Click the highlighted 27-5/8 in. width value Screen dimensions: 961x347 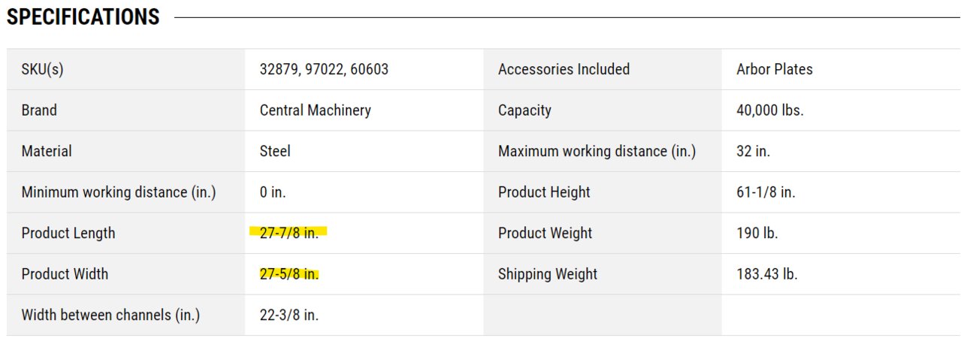tap(289, 274)
